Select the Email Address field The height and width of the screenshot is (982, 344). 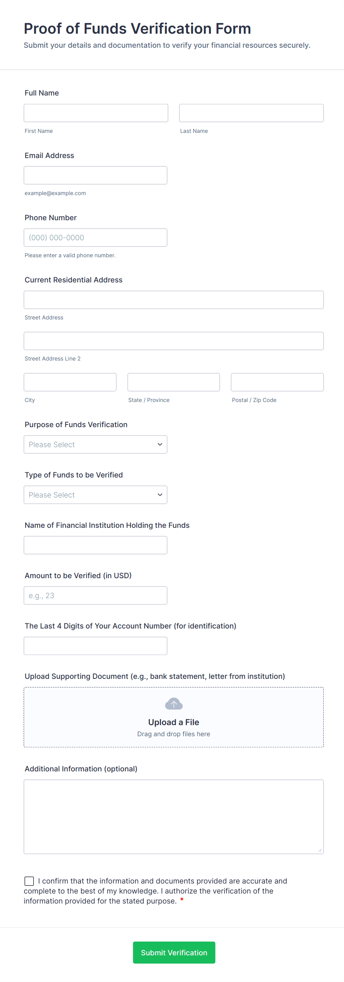(x=95, y=175)
